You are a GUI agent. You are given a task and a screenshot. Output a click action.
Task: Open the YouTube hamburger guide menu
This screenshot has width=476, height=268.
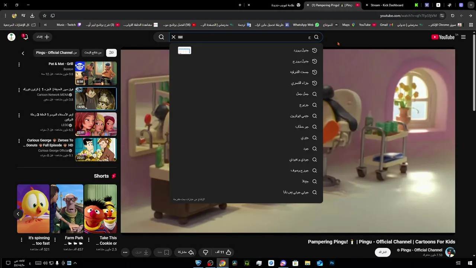click(463, 37)
